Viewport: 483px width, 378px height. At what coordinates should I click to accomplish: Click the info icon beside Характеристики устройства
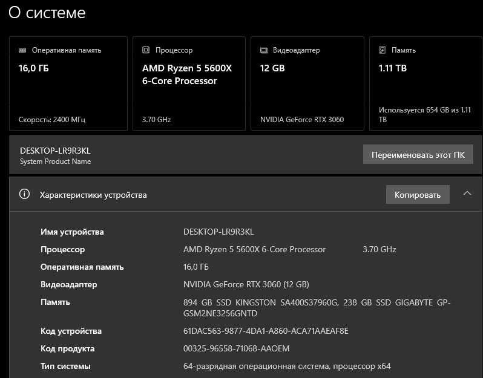pos(25,194)
